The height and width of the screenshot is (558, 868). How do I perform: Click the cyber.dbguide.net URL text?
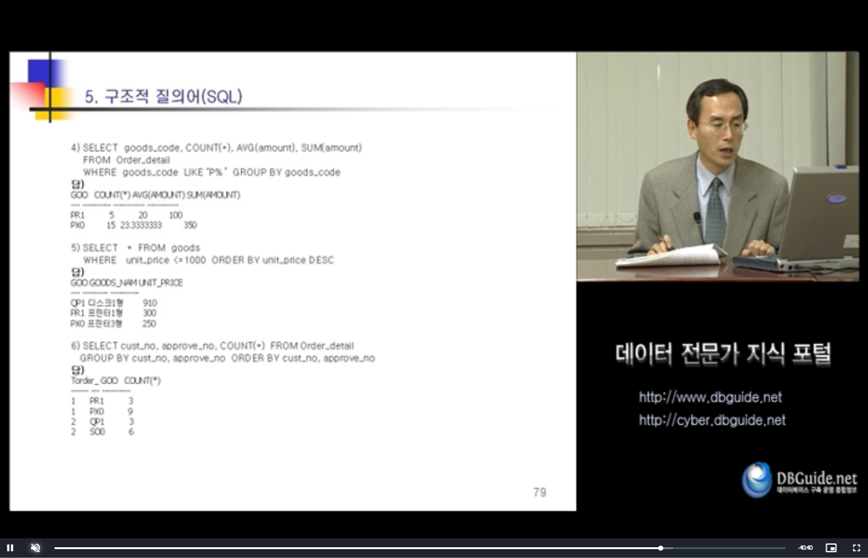coord(712,420)
